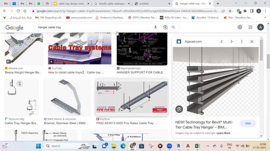Open Cable Tray systems YouTube thumbnail
The width and height of the screenshot is (270, 151).
(x=80, y=49)
